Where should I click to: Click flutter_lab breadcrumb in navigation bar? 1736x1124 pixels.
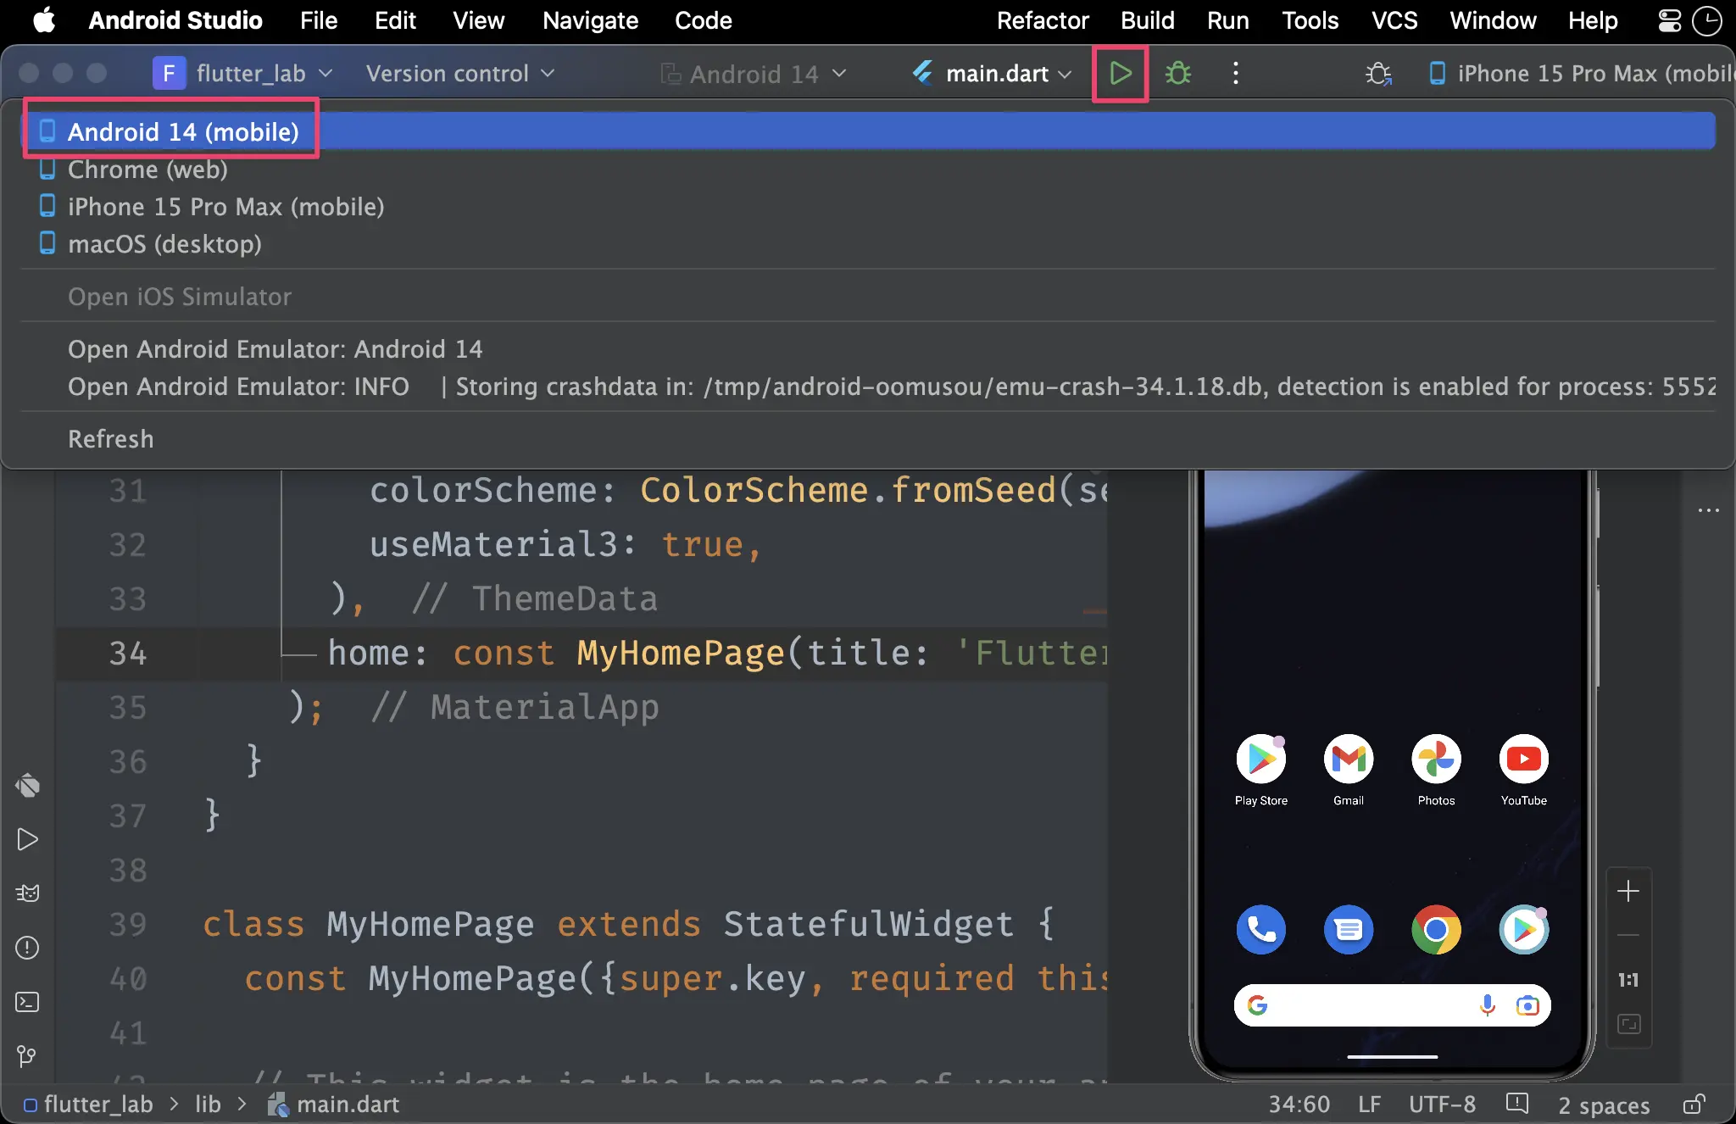88,1104
